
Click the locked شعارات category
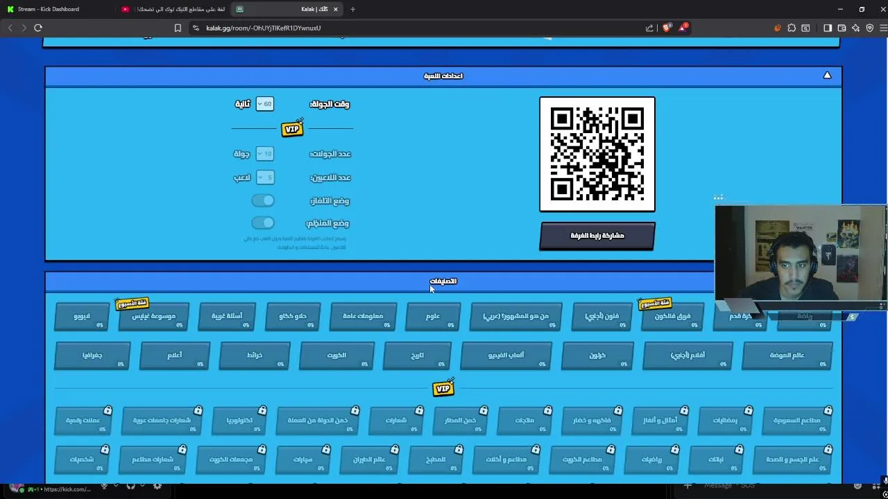pos(395,421)
